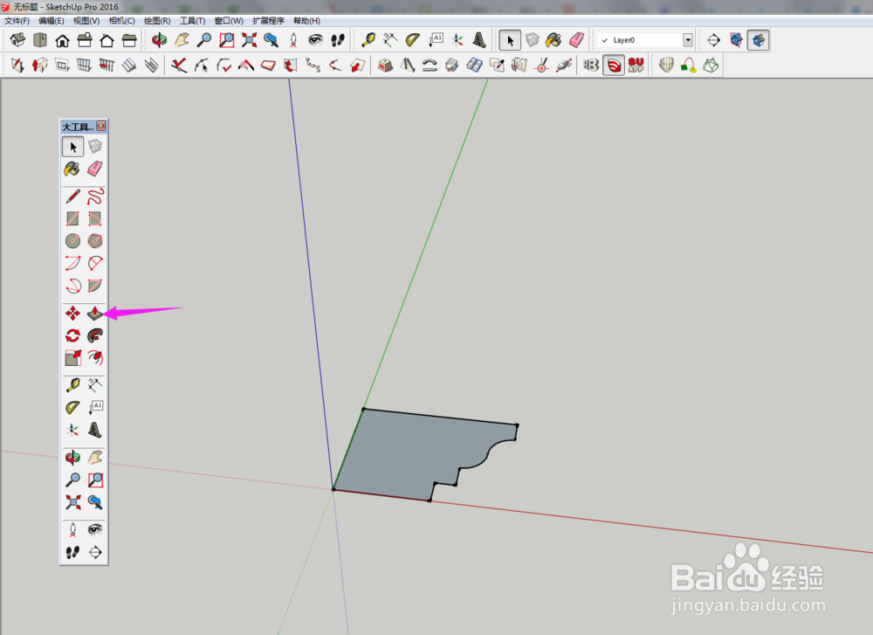Open the 帮助(H) menu
Viewport: 873px width, 635px height.
pyautogui.click(x=306, y=21)
